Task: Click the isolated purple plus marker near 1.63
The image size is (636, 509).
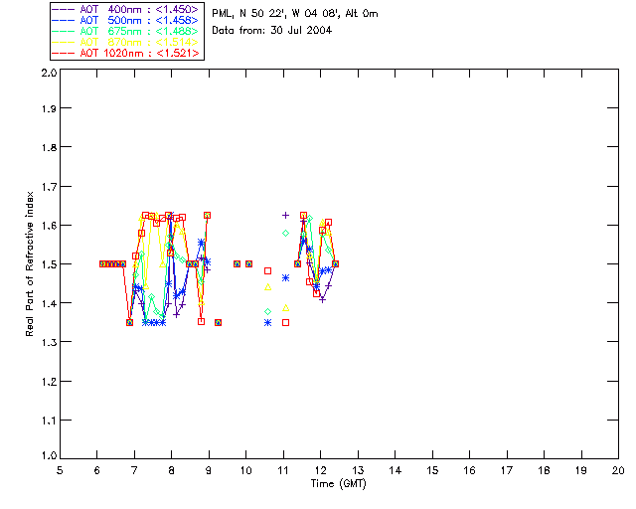Action: point(285,215)
